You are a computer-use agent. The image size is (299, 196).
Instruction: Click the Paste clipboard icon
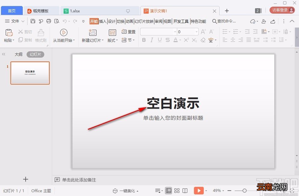(9, 32)
